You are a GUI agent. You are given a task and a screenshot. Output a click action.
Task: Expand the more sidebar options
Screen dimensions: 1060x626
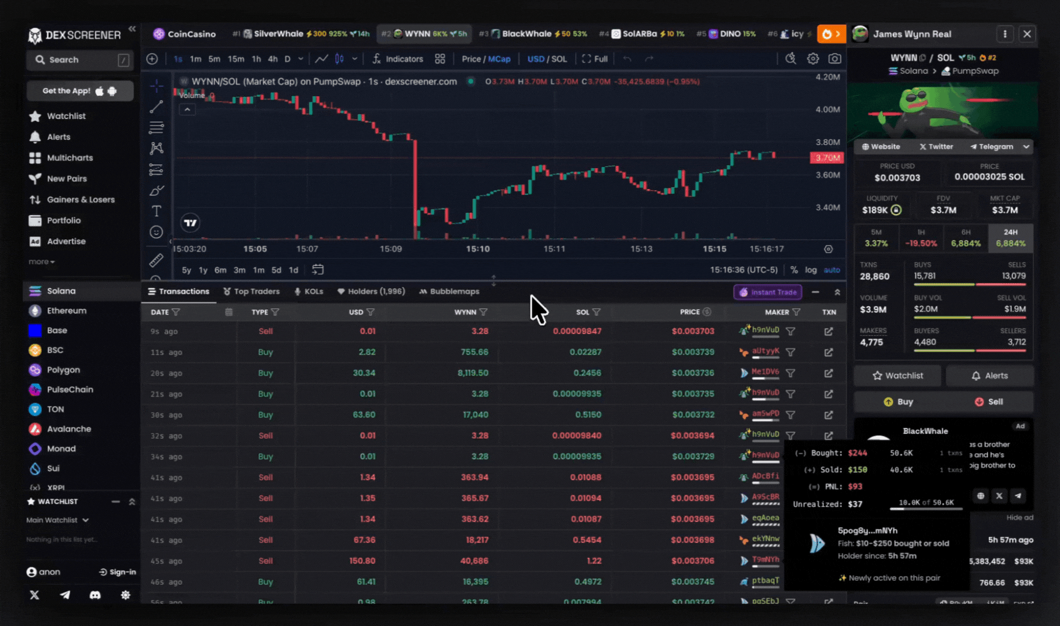[x=42, y=262]
